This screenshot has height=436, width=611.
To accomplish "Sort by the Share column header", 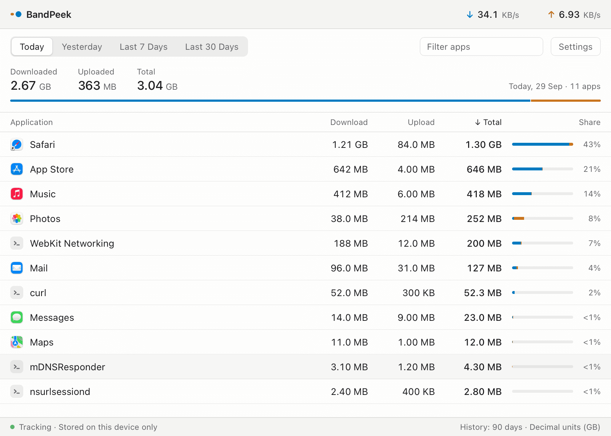I will coord(590,122).
